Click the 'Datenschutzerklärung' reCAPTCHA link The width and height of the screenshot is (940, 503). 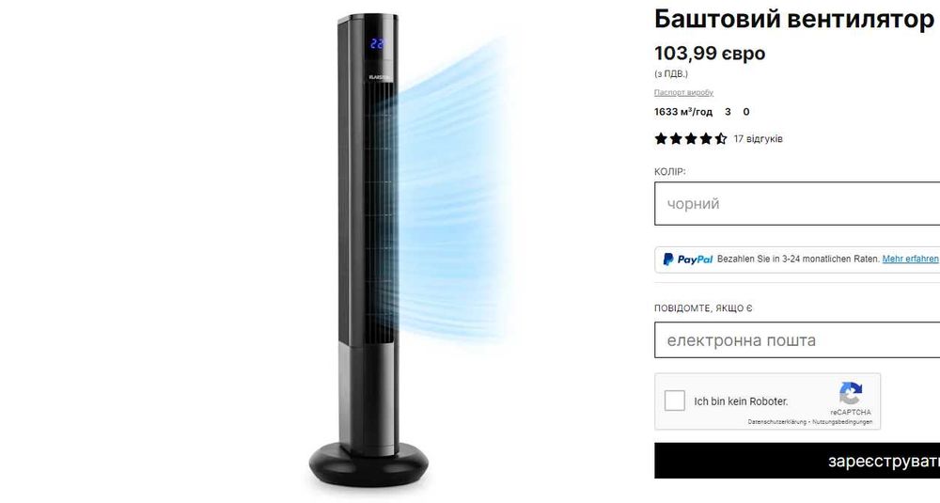pos(777,422)
